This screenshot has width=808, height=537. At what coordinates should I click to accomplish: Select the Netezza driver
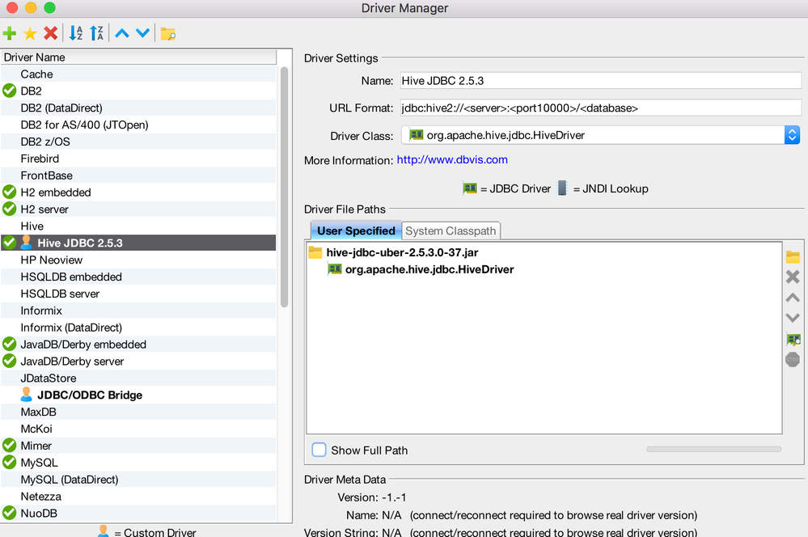click(x=138, y=497)
